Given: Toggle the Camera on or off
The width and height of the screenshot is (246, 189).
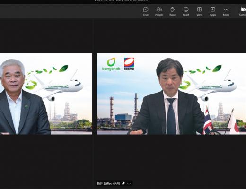Looking at the screenshot, I should 243,11.
